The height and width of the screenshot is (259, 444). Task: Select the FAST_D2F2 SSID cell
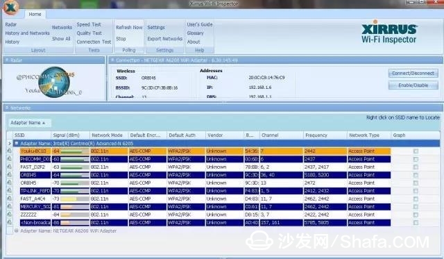pos(35,167)
